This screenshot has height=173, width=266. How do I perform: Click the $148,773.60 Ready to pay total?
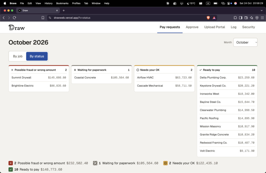click(x=51, y=169)
